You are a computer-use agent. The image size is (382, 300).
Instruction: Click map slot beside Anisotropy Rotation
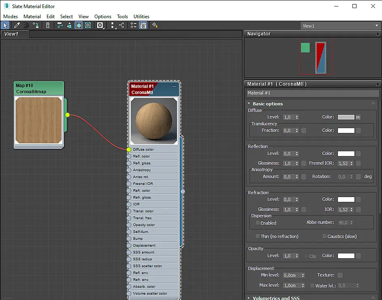coord(358,177)
